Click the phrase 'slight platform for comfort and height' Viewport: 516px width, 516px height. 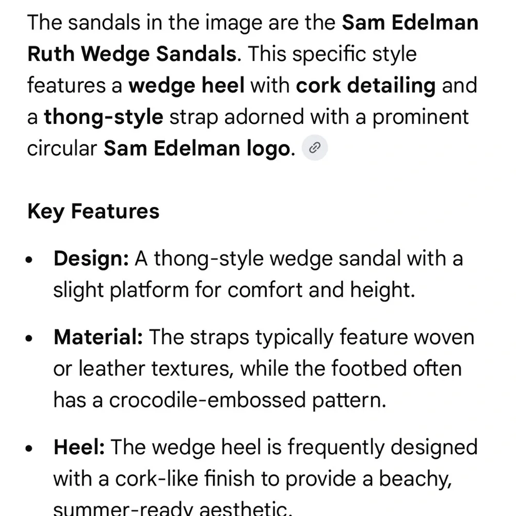click(232, 290)
